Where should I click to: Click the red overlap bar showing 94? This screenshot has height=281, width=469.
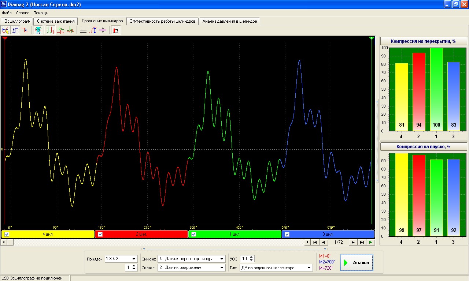419,91
